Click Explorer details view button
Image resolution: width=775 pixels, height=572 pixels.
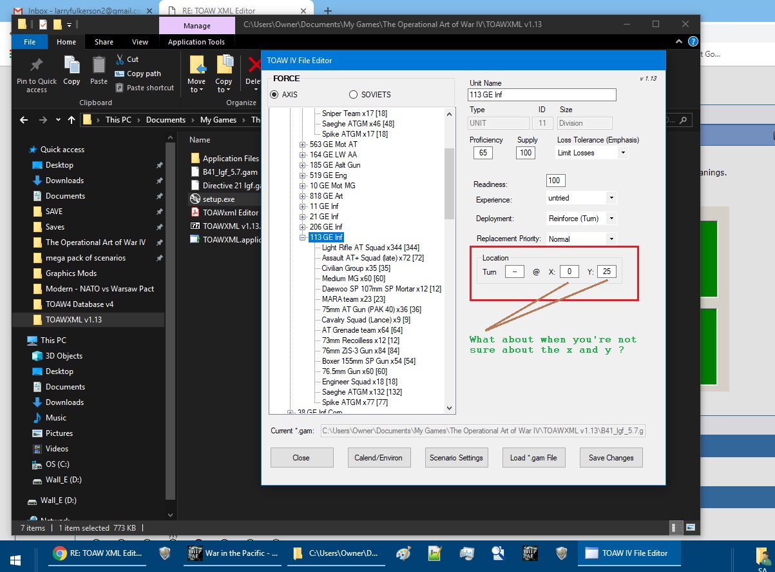coord(675,527)
